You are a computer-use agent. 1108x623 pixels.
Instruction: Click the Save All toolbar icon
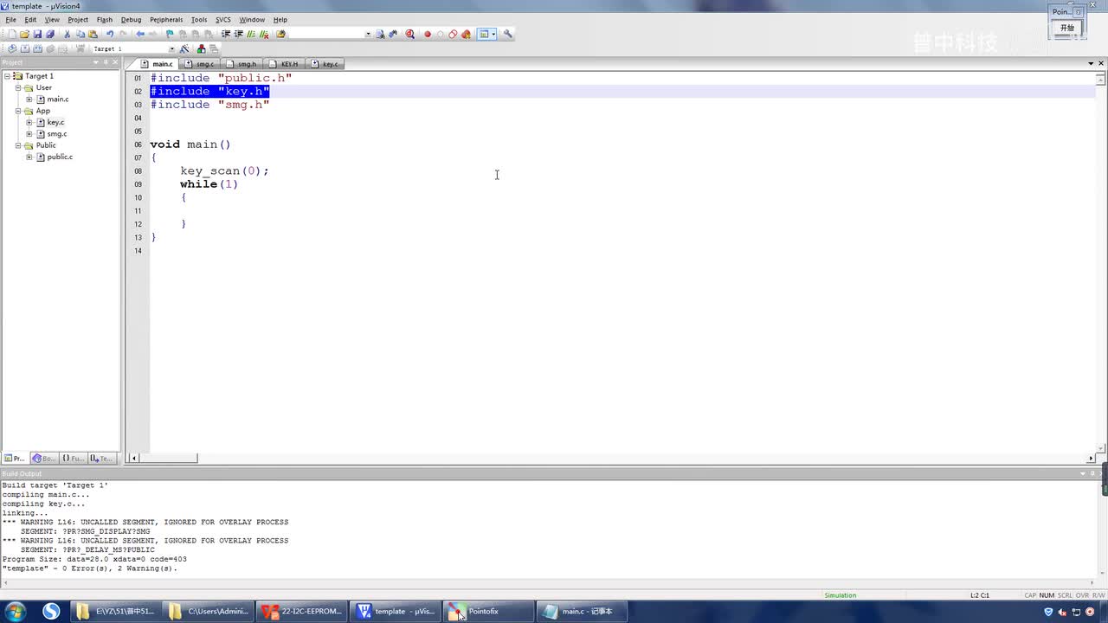(x=50, y=35)
